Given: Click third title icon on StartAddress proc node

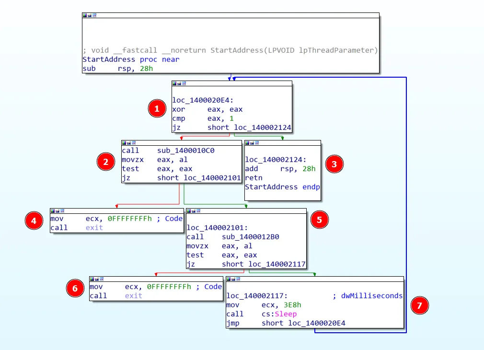Looking at the screenshot, I should [x=94, y=15].
